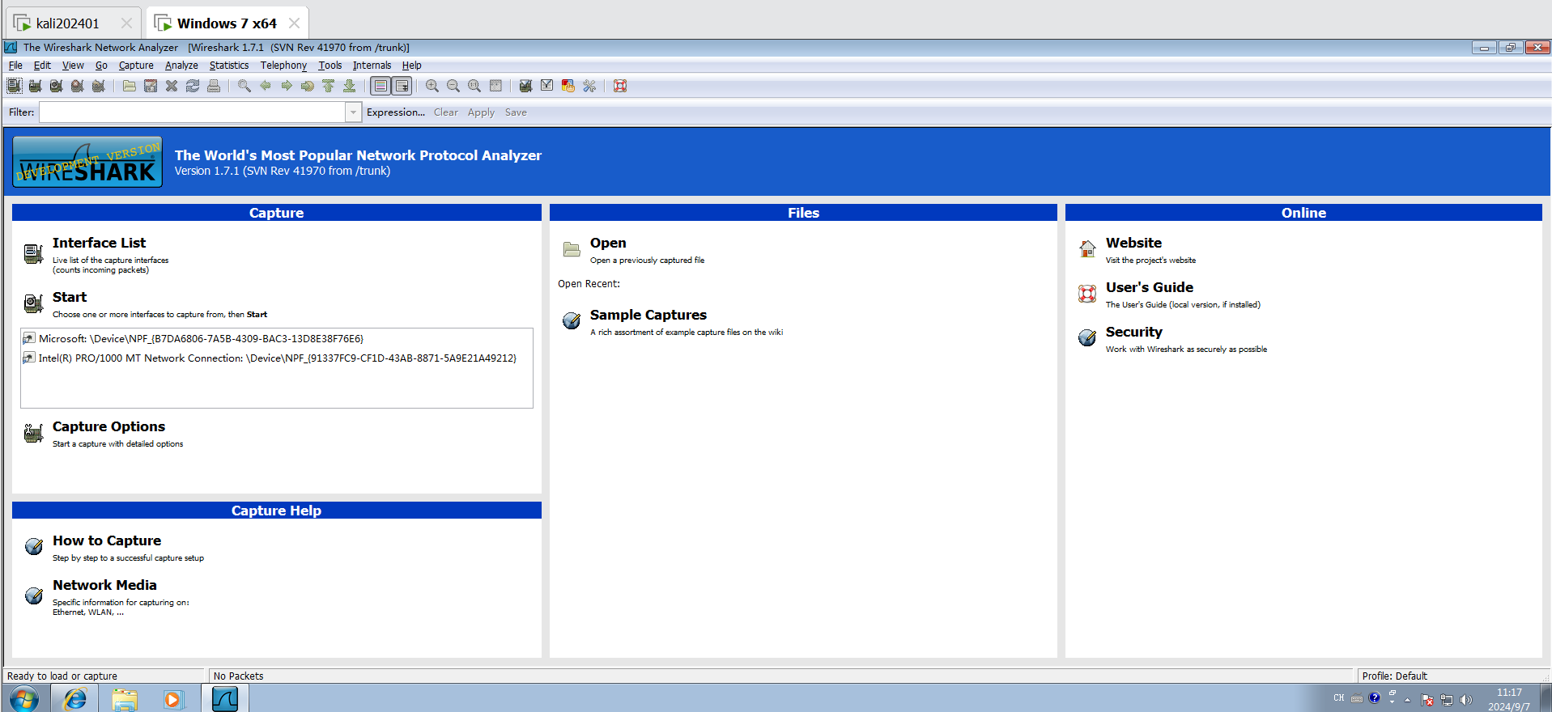Open the Statistics menu
The width and height of the screenshot is (1552, 712).
pyautogui.click(x=229, y=66)
